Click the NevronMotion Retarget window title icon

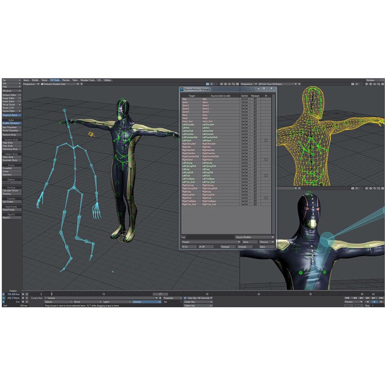(182, 89)
